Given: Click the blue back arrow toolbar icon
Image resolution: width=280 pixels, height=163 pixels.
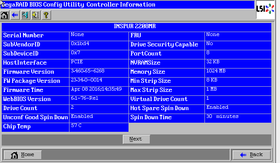Looking at the screenshot, I should [15, 15].
